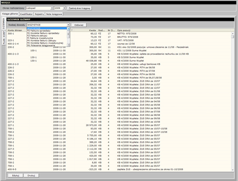Screen dimensions: 238x181
Task: Click the Drukuj button
Action: pos(31,175)
